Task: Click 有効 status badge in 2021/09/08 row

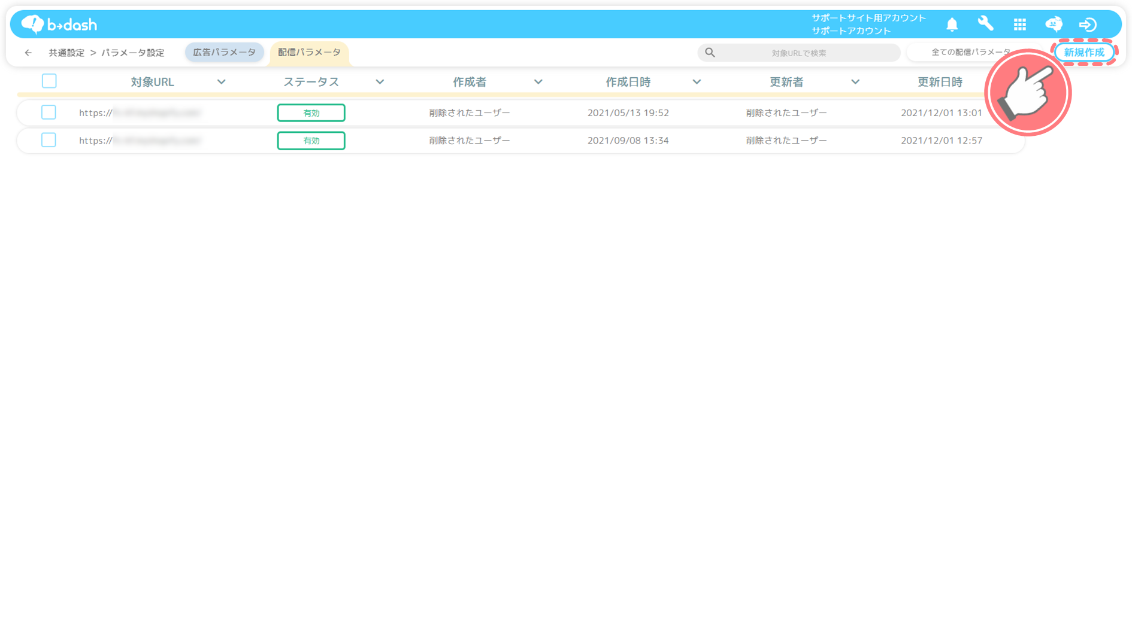Action: 311,141
